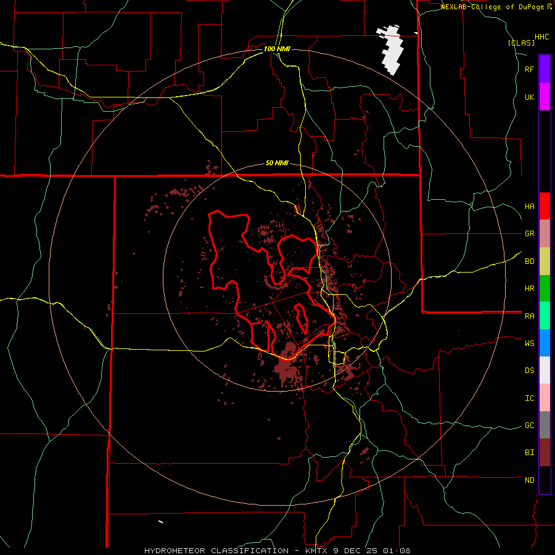Click the BI legend label
Viewport: 555px width, 555px height.
point(529,453)
